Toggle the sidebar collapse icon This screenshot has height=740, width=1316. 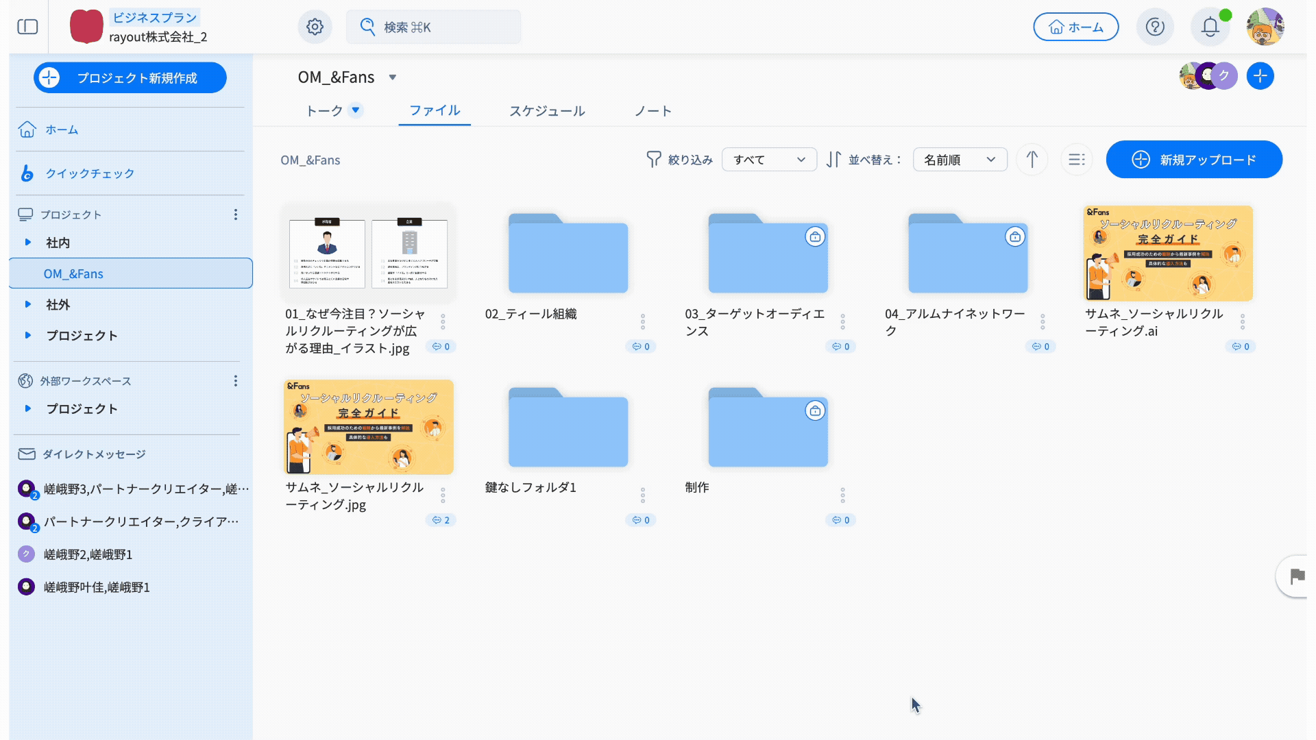27,27
